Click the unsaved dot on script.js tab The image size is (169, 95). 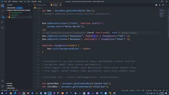point(60,5)
